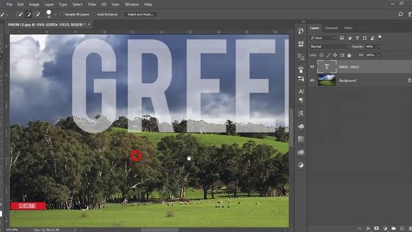Open the Adjustments panel icon
The height and width of the screenshot is (232, 412).
(301, 165)
